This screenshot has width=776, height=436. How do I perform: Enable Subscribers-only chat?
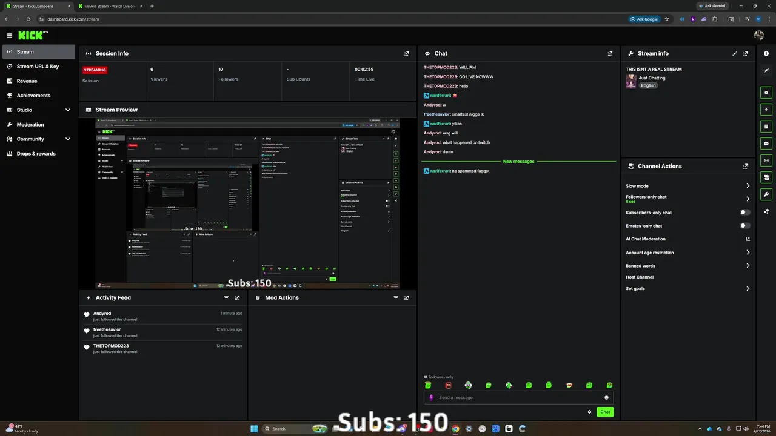745,213
